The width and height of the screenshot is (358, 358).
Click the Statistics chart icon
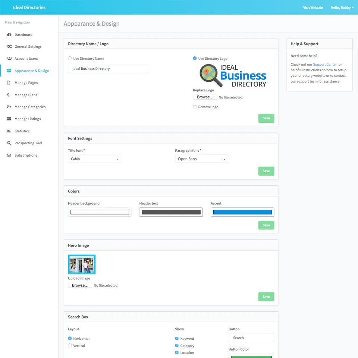click(x=9, y=131)
